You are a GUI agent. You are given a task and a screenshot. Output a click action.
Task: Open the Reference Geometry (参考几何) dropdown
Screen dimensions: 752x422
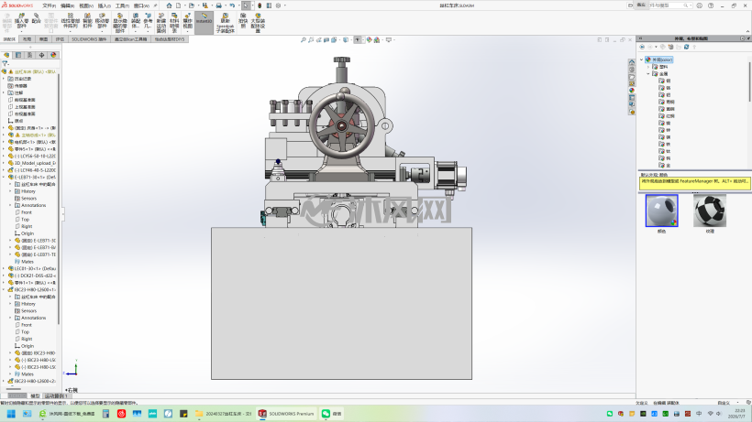pyautogui.click(x=148, y=23)
